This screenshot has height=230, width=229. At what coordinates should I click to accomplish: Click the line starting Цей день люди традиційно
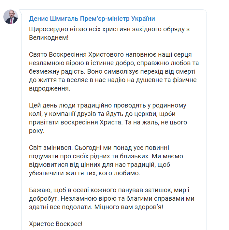tap(107, 106)
